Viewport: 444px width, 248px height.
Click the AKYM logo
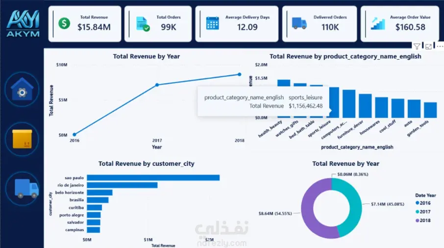pyautogui.click(x=23, y=24)
